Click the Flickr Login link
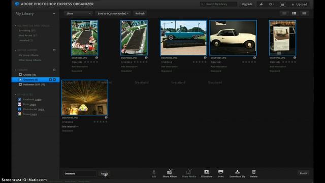The image size is (325, 183). [32, 104]
